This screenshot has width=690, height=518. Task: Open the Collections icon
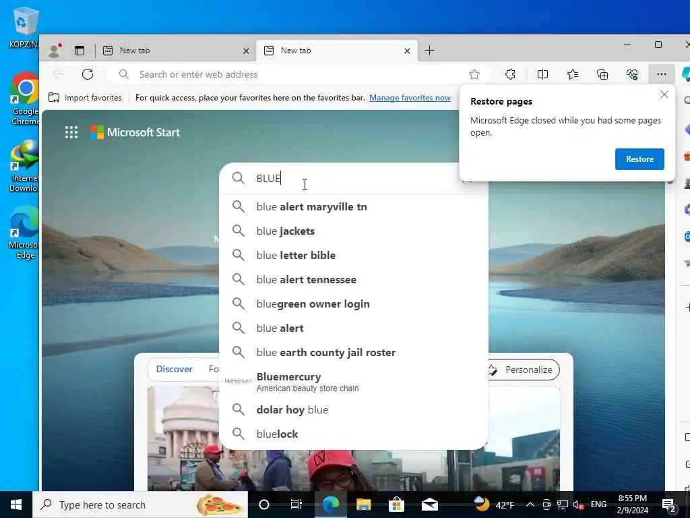(602, 74)
